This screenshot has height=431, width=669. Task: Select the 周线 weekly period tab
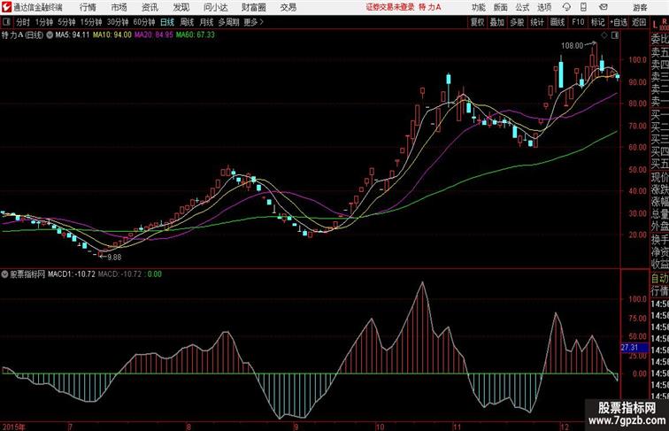point(187,22)
